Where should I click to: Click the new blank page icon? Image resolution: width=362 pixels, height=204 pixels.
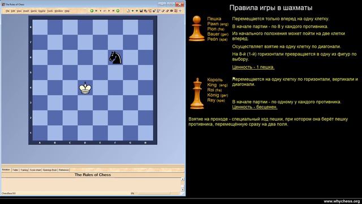point(128,11)
